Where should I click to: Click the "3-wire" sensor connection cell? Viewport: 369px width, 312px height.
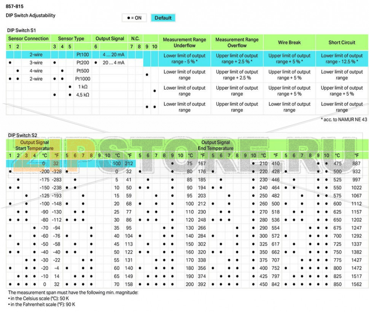(36, 63)
